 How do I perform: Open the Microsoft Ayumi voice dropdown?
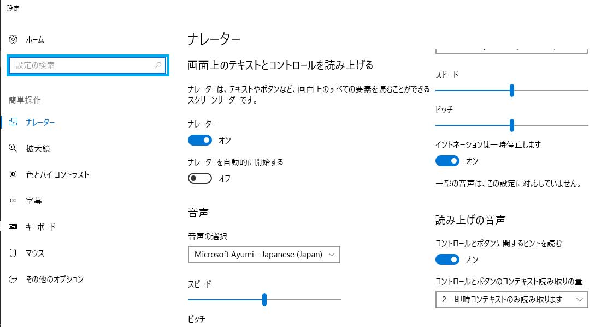tap(264, 255)
